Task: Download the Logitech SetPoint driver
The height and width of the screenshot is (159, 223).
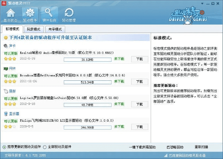Action: click(140, 105)
